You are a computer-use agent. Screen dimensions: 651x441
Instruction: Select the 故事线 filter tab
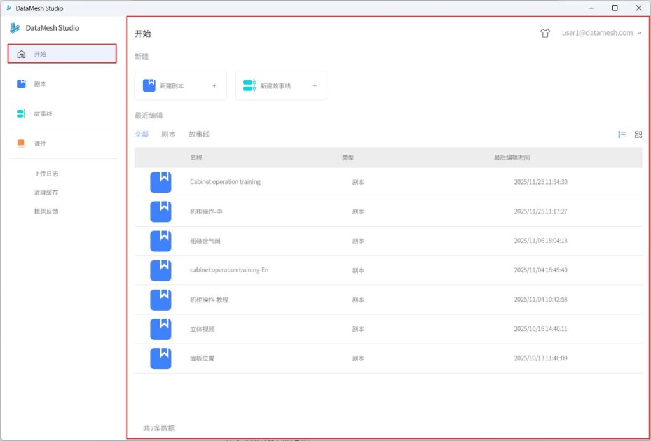tap(199, 134)
